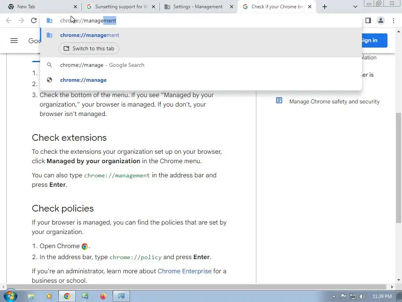Screen dimensions: 402x302
Task: Close the Sunsetting support tab
Action: [153, 7]
